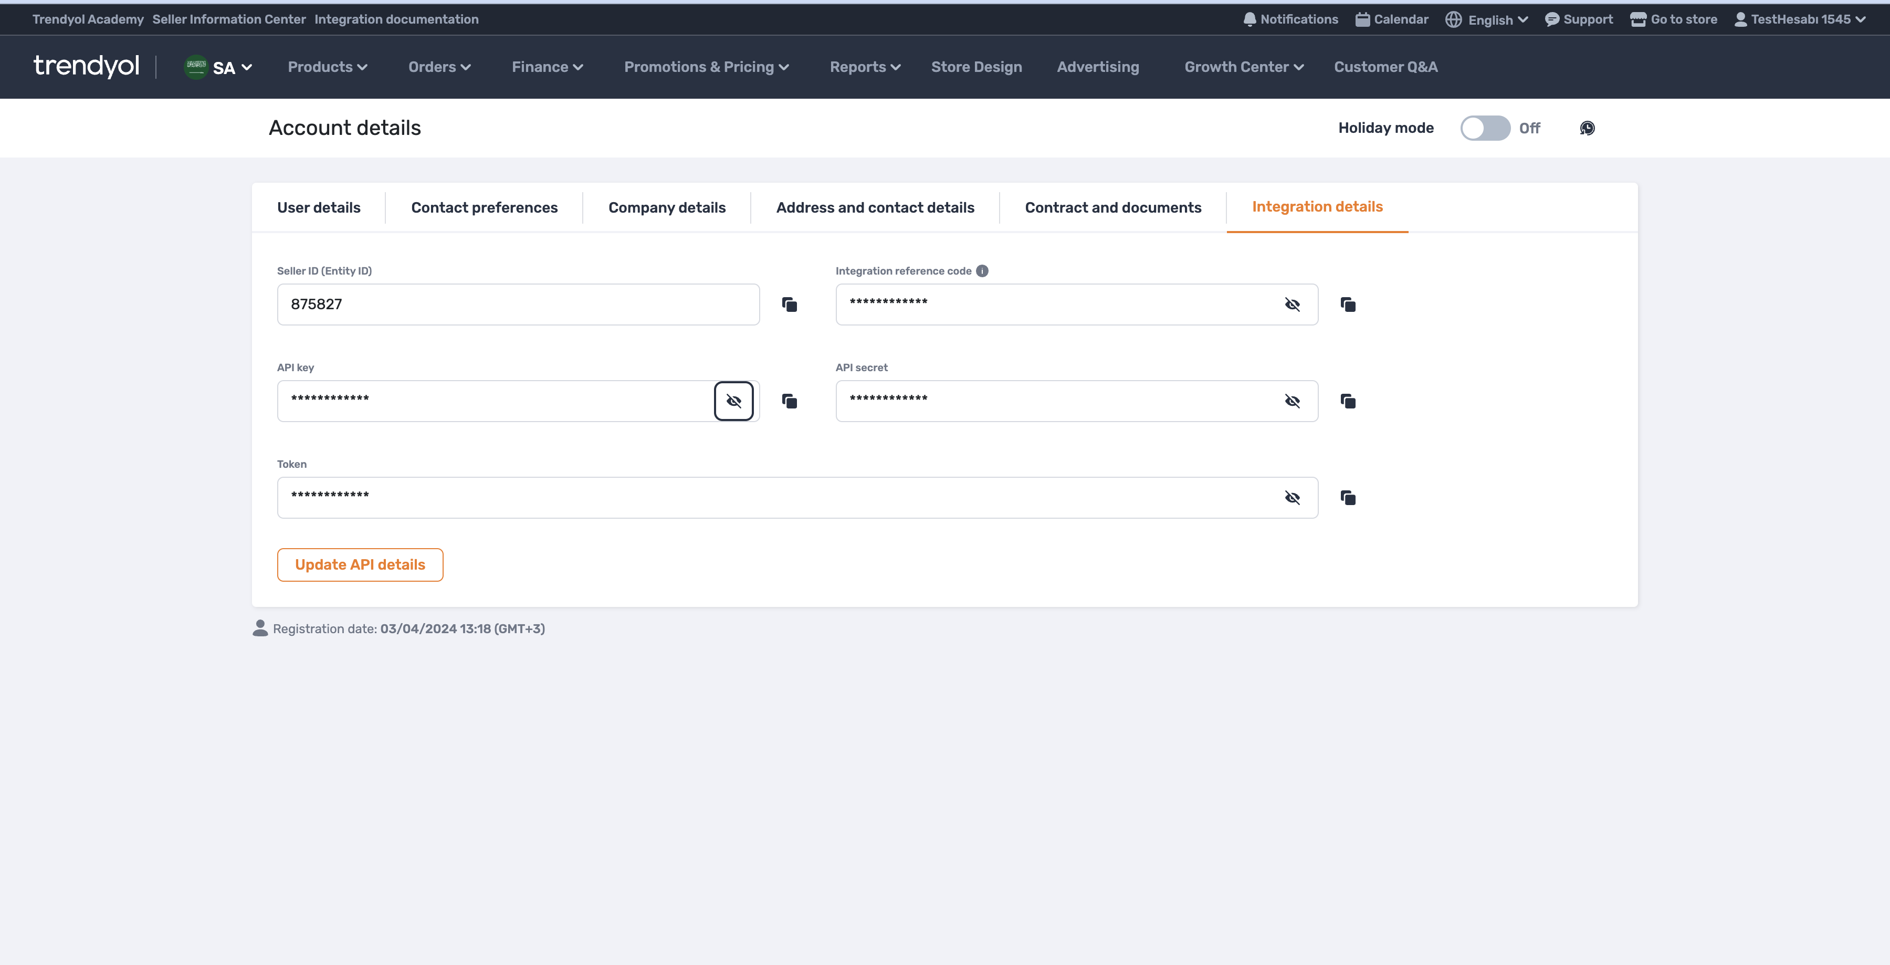
Task: Click the registration date 03/04/2024 13:18 text
Action: coord(462,629)
